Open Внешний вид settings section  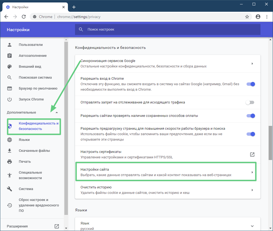coord(30,67)
